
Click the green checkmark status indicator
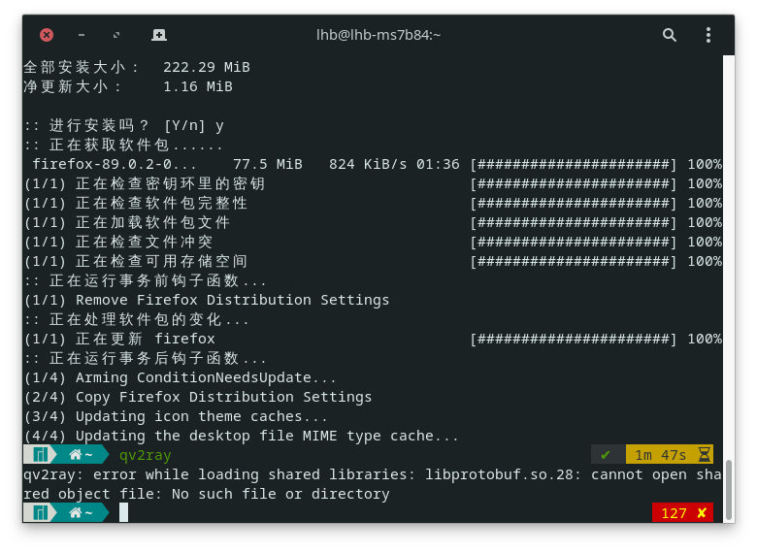click(x=606, y=455)
